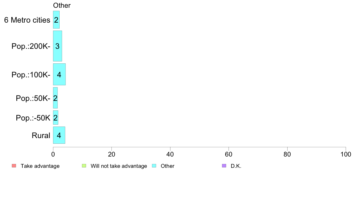Click the 60 tick on x-axis
Viewport: 354px width, 219px height.
[x=229, y=154]
